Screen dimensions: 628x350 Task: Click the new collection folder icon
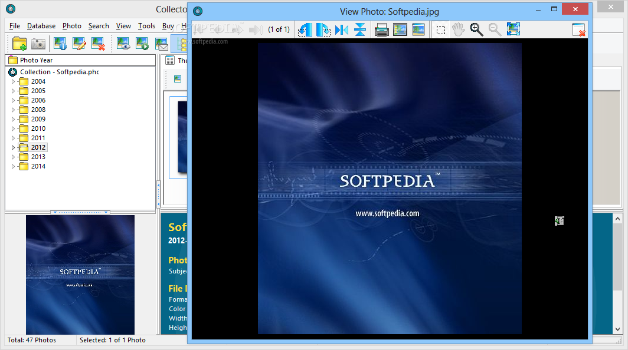19,44
